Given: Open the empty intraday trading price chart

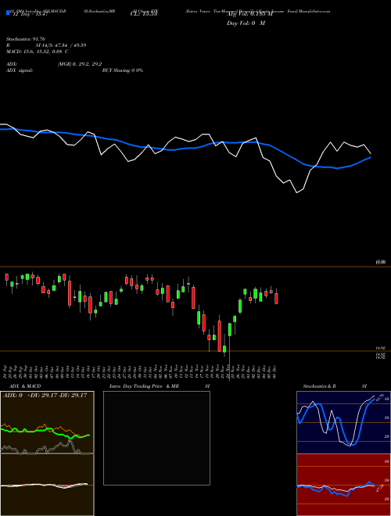Looking at the screenshot, I should [x=156, y=438].
